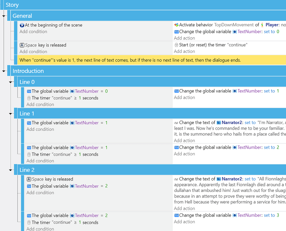The image size is (286, 231).
Task: Click the scene-start icon beside 'At the beginning of the scene'
Action: coord(22,25)
